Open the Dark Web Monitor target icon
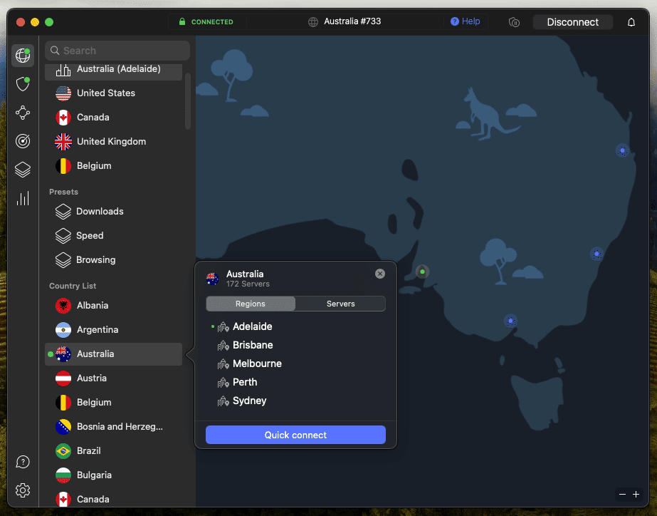 (x=23, y=141)
